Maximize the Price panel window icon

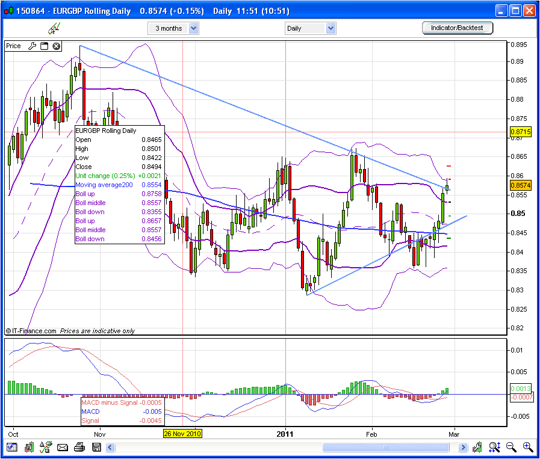coord(44,46)
